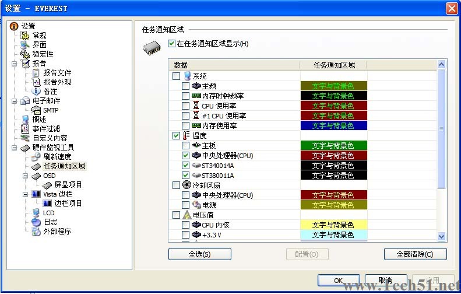Click the 温度 thermometer icon in list
The width and height of the screenshot is (461, 294).
[186, 136]
